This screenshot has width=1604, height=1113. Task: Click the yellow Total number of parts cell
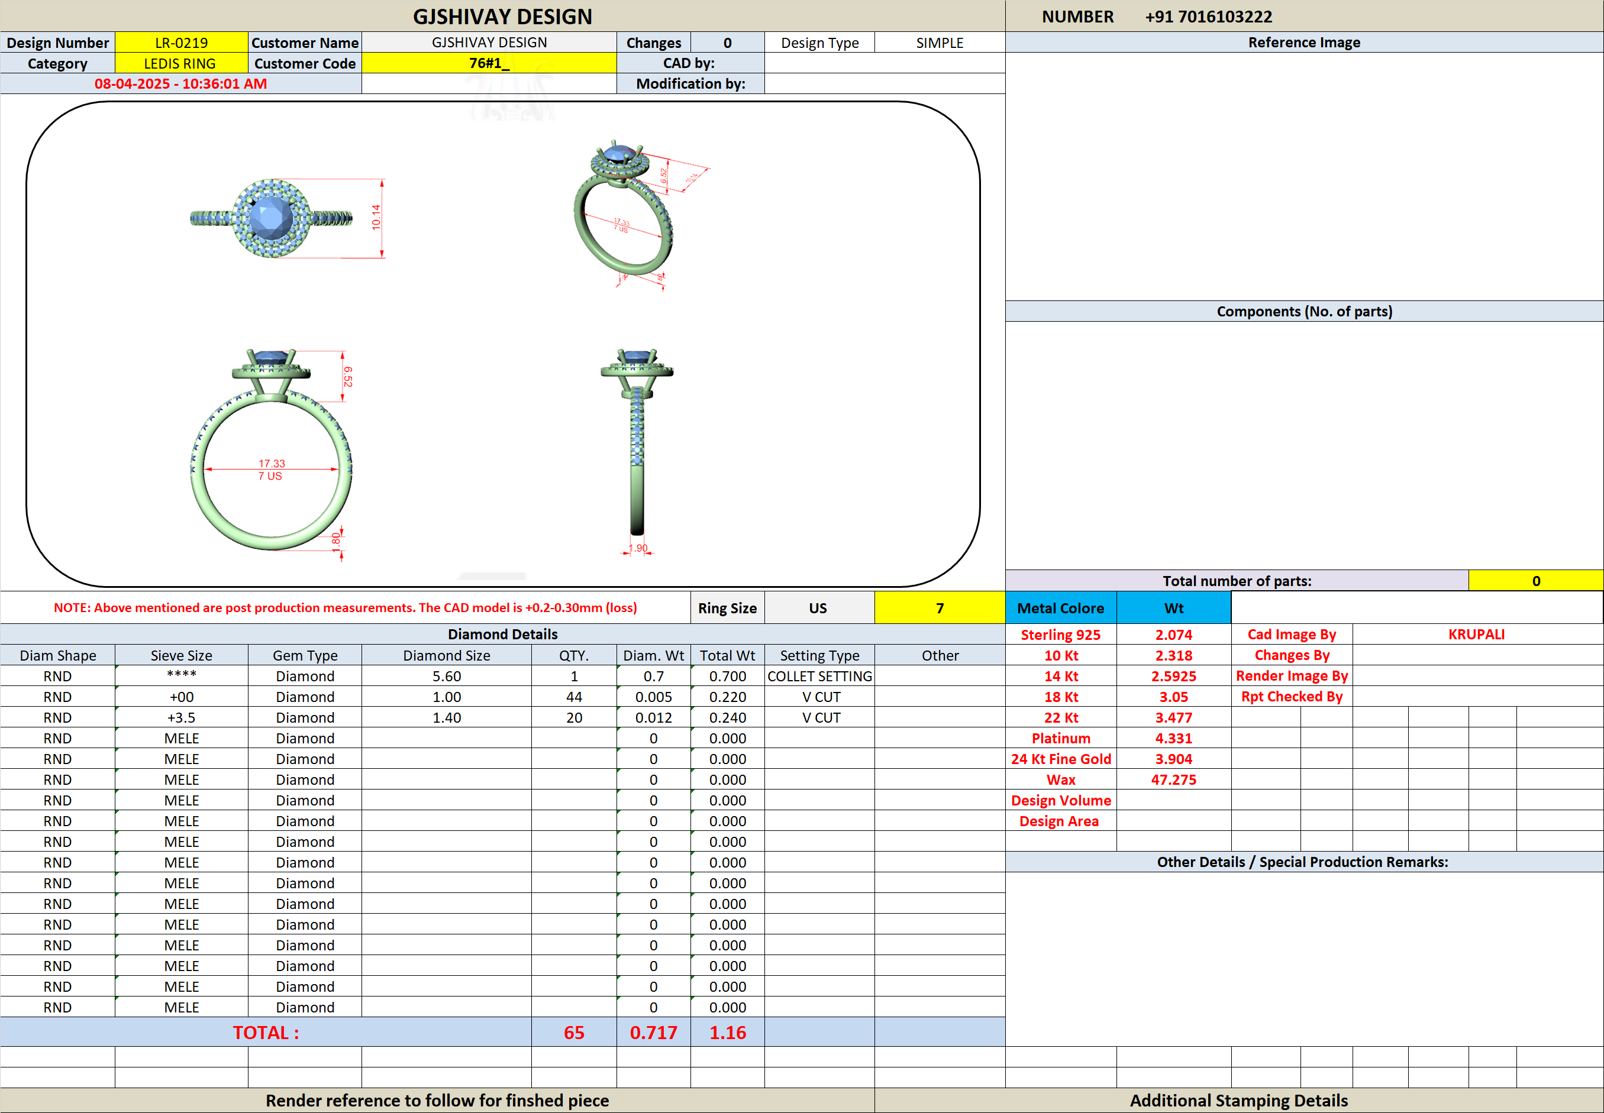click(x=1535, y=581)
